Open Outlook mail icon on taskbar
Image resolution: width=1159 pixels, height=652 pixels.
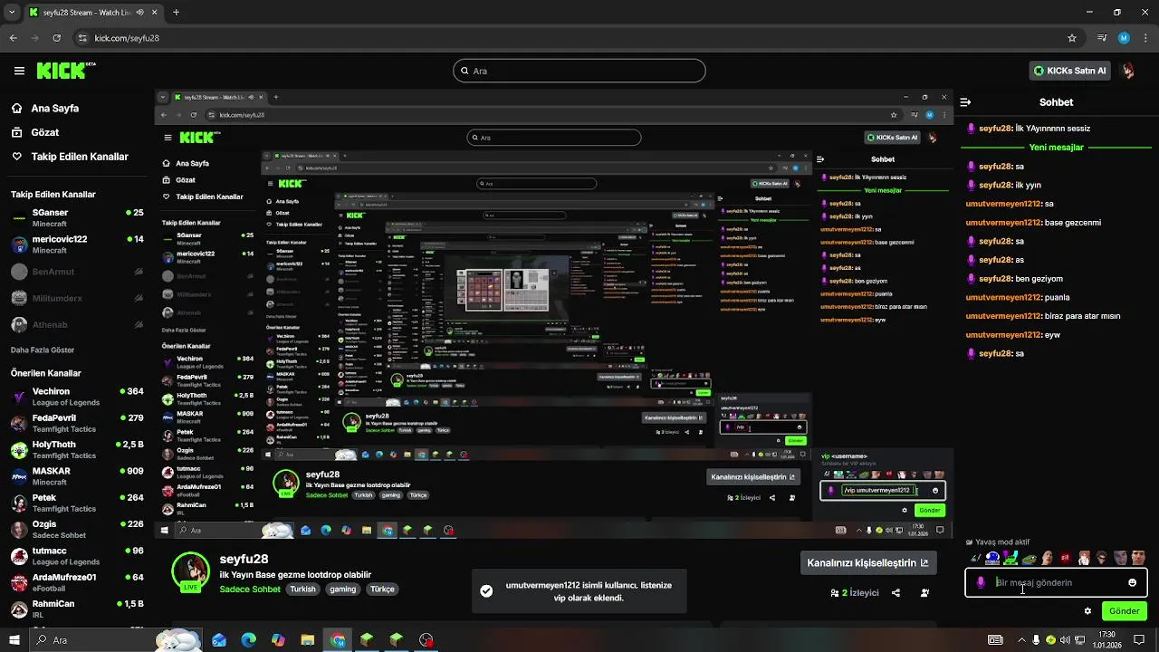click(219, 640)
